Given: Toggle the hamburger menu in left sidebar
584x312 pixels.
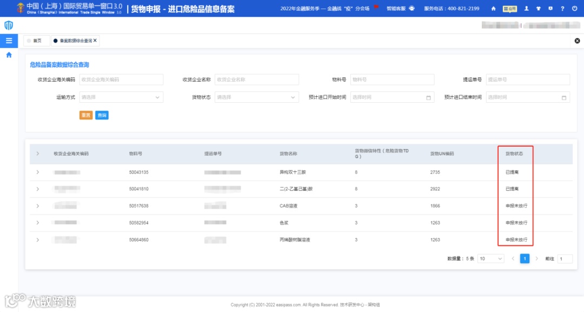Looking at the screenshot, I should pyautogui.click(x=8, y=40).
